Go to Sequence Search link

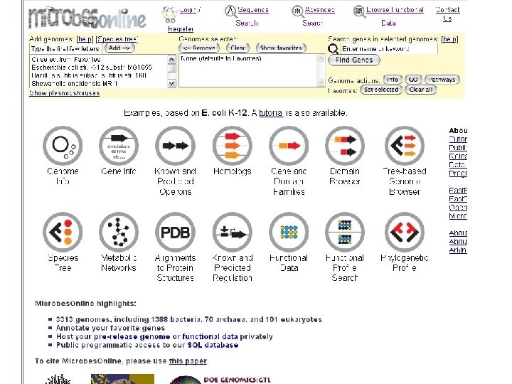point(253,10)
